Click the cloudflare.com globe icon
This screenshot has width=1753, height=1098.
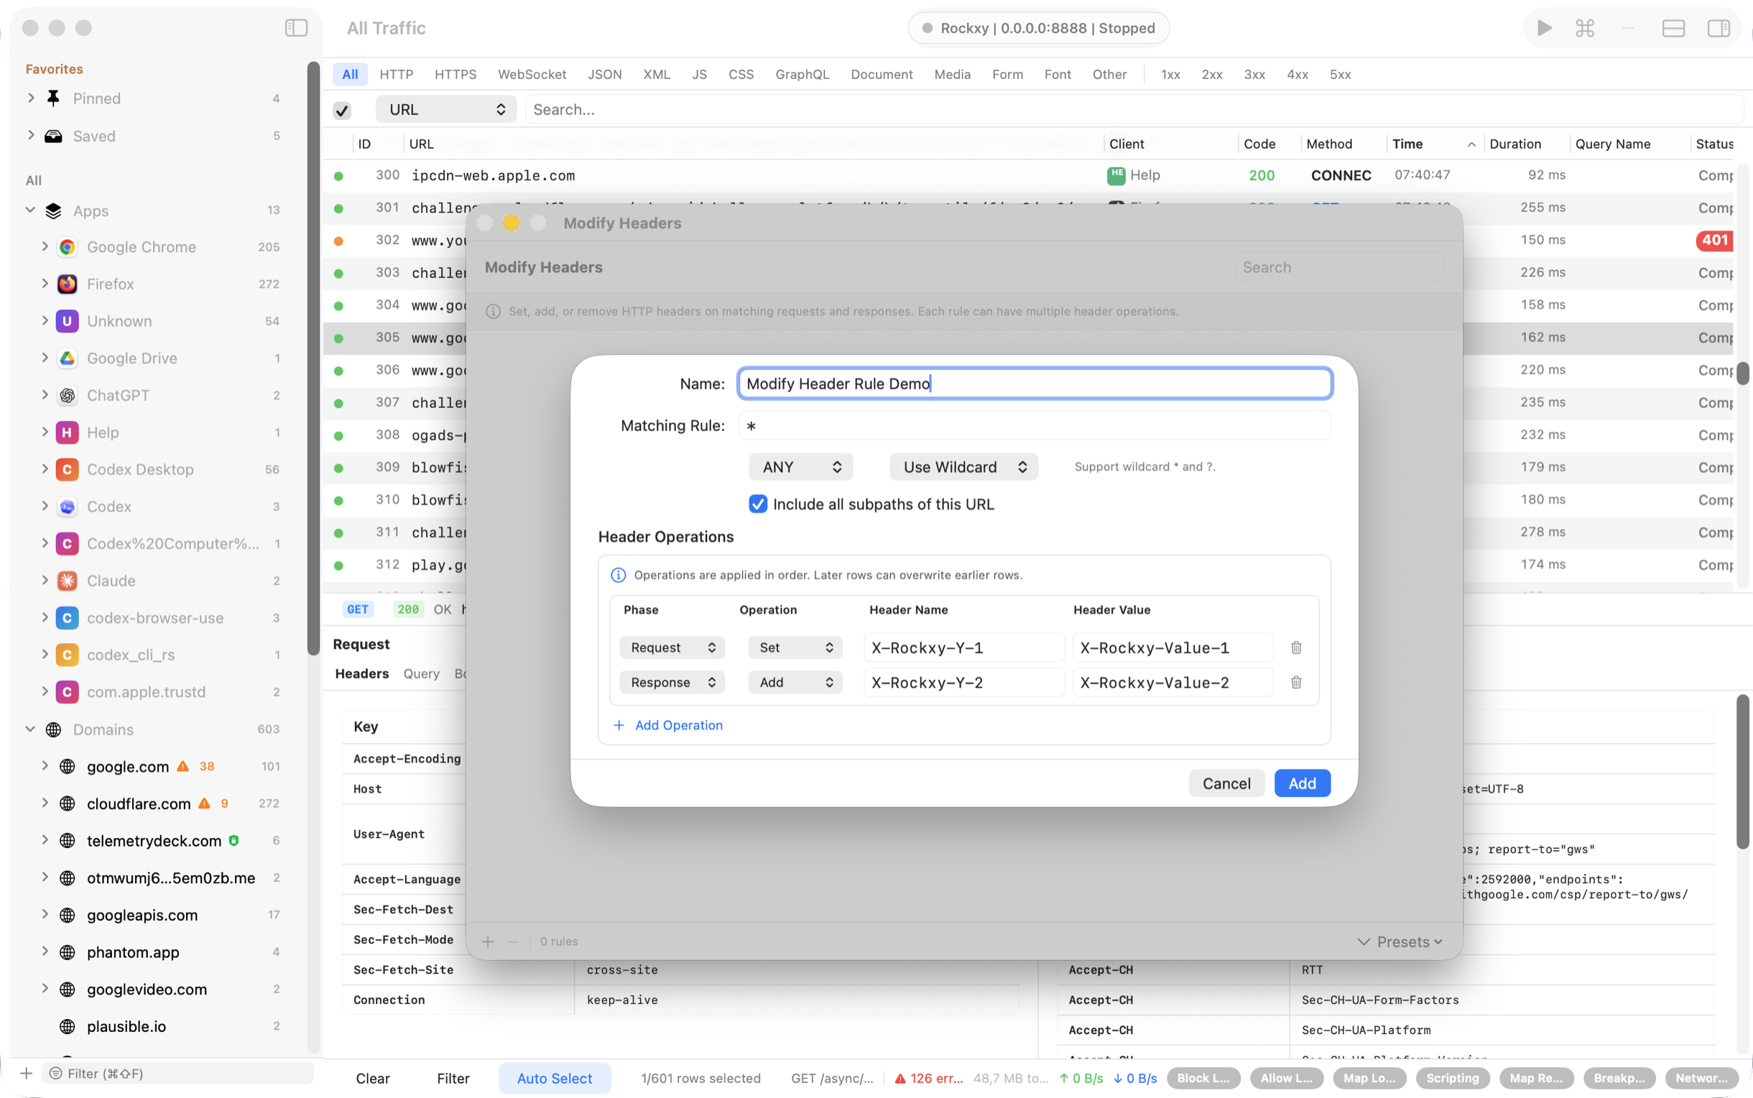click(68, 803)
